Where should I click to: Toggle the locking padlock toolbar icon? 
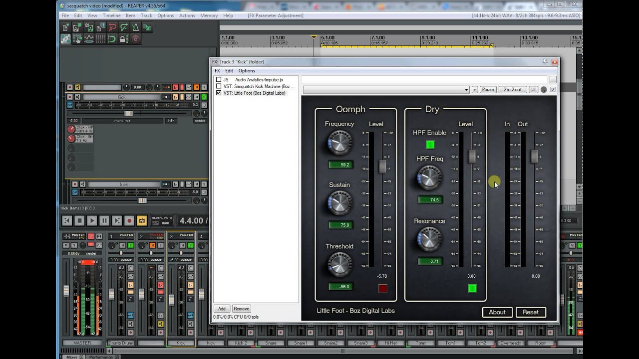pyautogui.click(x=123, y=39)
